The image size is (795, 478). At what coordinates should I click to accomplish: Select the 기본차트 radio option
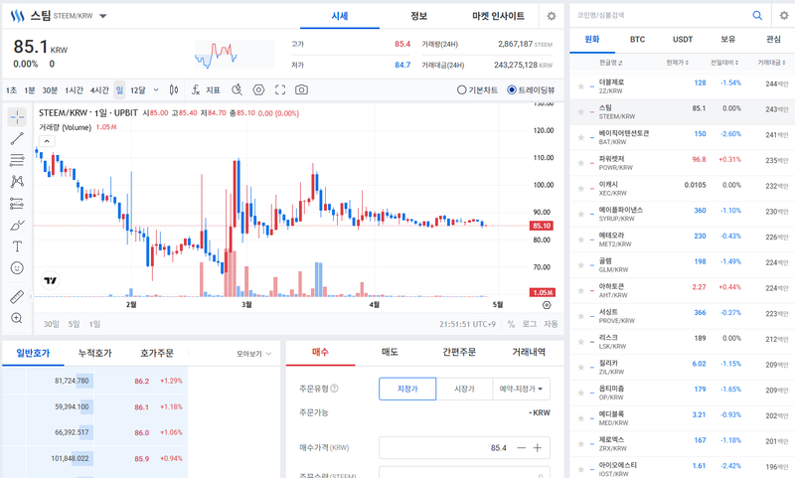click(x=477, y=89)
